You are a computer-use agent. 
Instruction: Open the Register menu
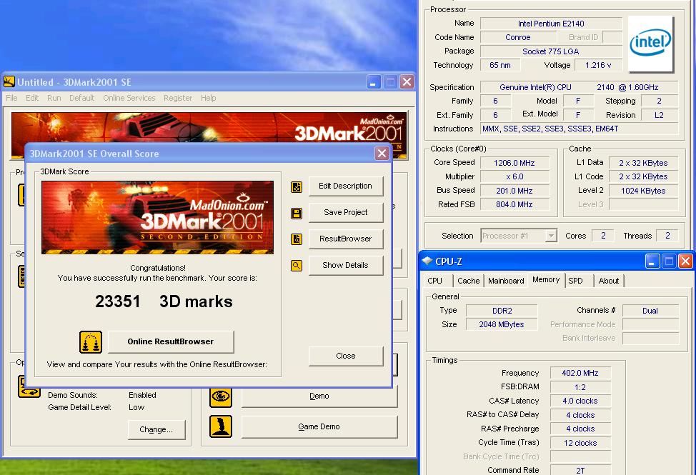177,98
